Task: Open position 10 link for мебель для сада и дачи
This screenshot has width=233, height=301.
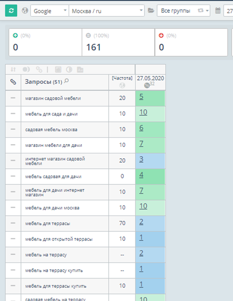Action: click(143, 112)
